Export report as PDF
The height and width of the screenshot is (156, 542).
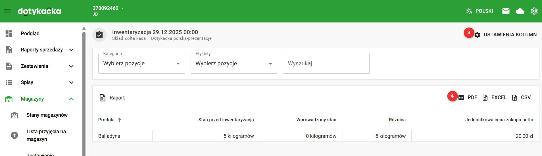click(468, 97)
